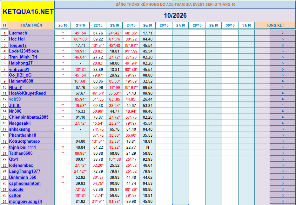The image size is (296, 205).
Task: Open Tran_Minh_Tri member link
Action: 23,57
